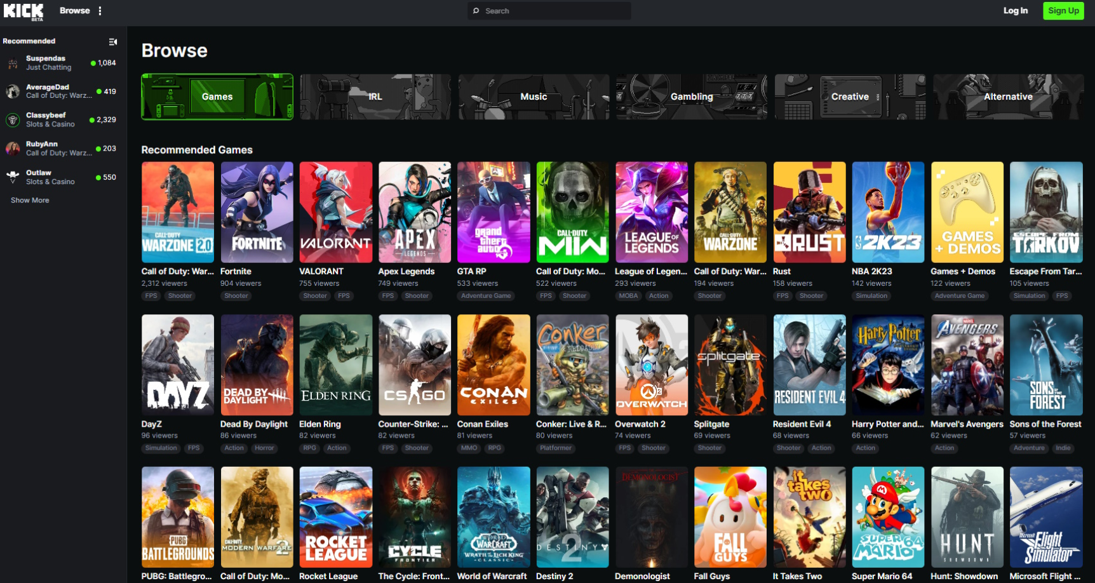Open Classybeef channel avatar
1095x583 pixels.
click(13, 120)
